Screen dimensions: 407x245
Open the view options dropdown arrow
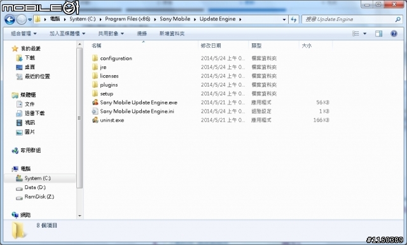point(364,34)
